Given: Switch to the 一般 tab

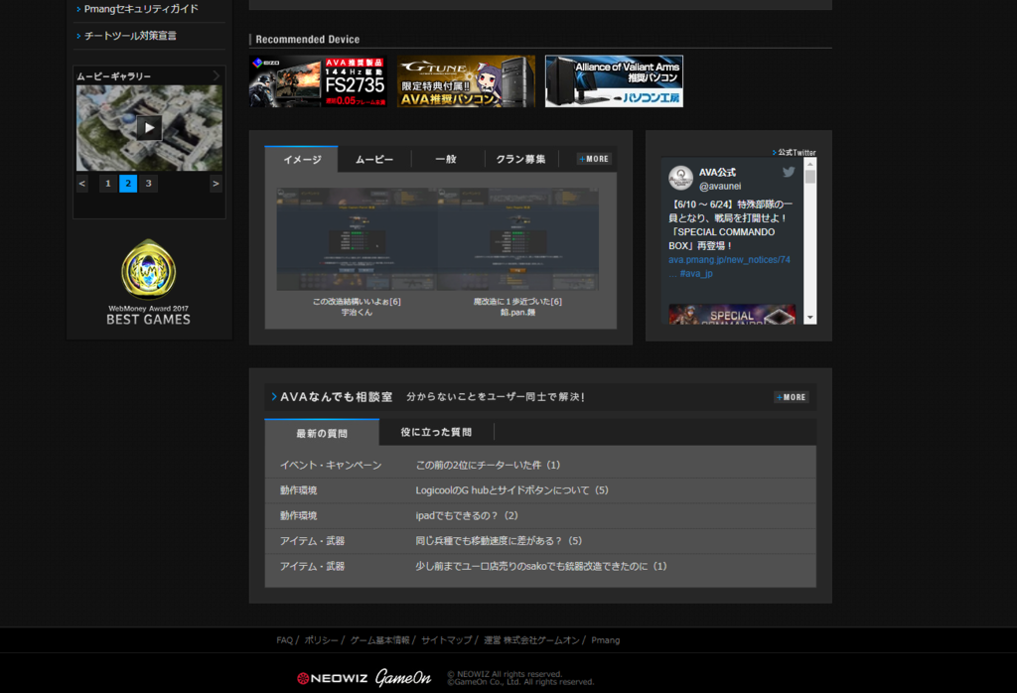Looking at the screenshot, I should (x=446, y=159).
